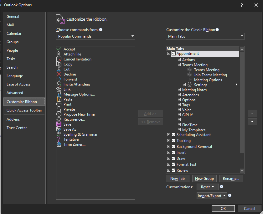The width and height of the screenshot is (263, 214).
Task: Click the Meeting Options sliders icon
Action: [189, 80]
